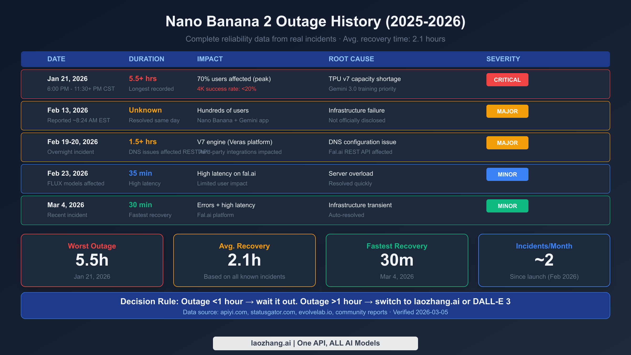Click the blue MINOR badge for Feb 23
The height and width of the screenshot is (355, 631).
[x=507, y=174]
